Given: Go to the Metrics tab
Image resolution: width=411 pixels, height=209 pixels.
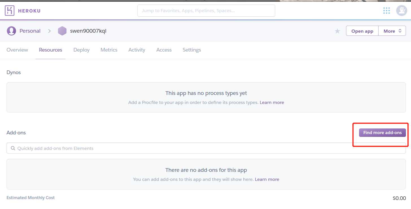Looking at the screenshot, I should [109, 50].
